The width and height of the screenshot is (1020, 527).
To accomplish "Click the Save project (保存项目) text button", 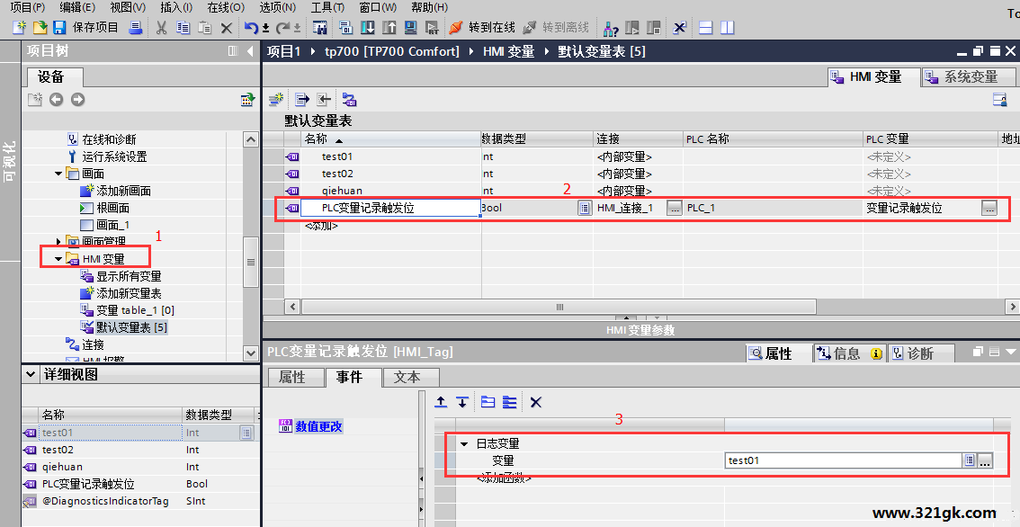I will point(95,27).
